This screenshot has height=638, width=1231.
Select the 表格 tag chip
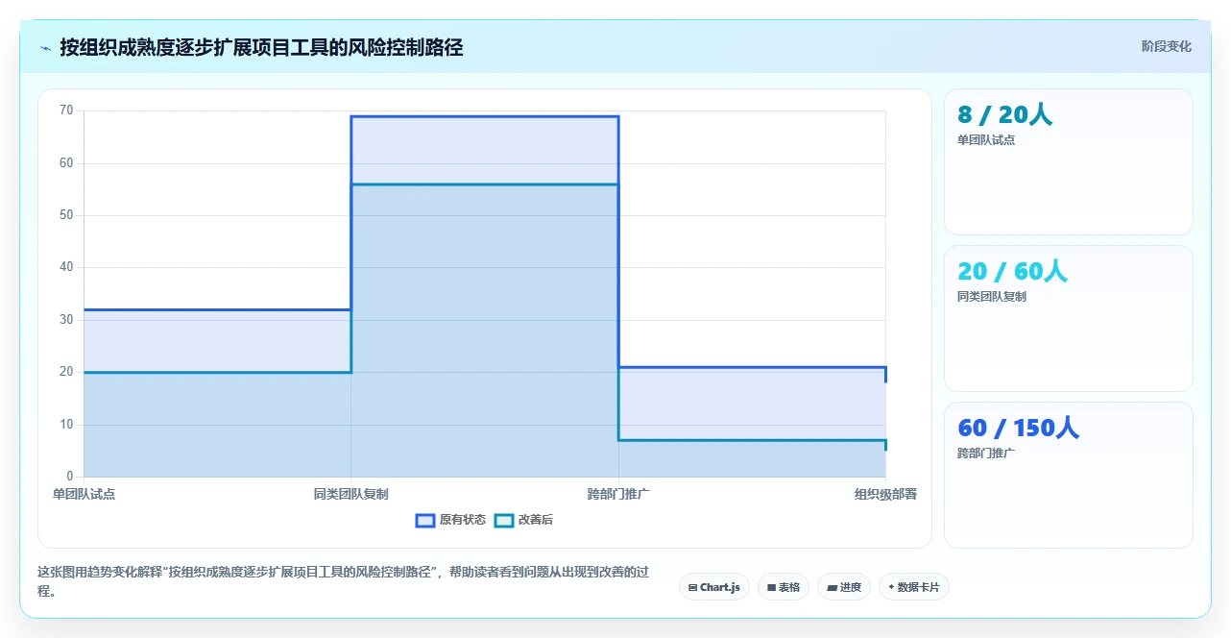(784, 587)
